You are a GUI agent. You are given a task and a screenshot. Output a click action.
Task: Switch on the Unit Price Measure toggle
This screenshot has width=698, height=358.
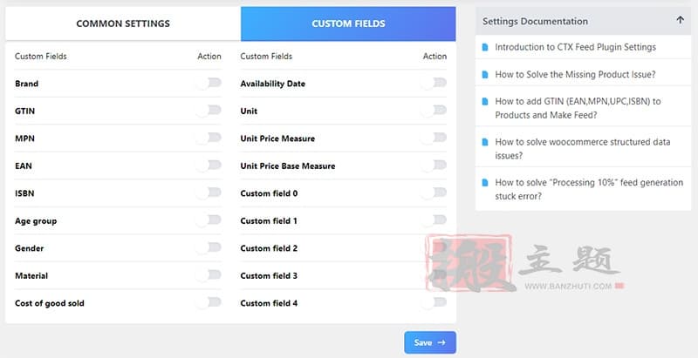tap(434, 138)
